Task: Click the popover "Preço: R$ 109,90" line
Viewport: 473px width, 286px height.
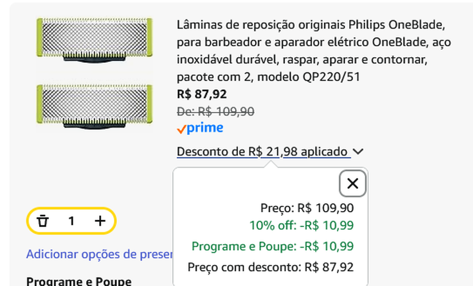Action: 307,208
